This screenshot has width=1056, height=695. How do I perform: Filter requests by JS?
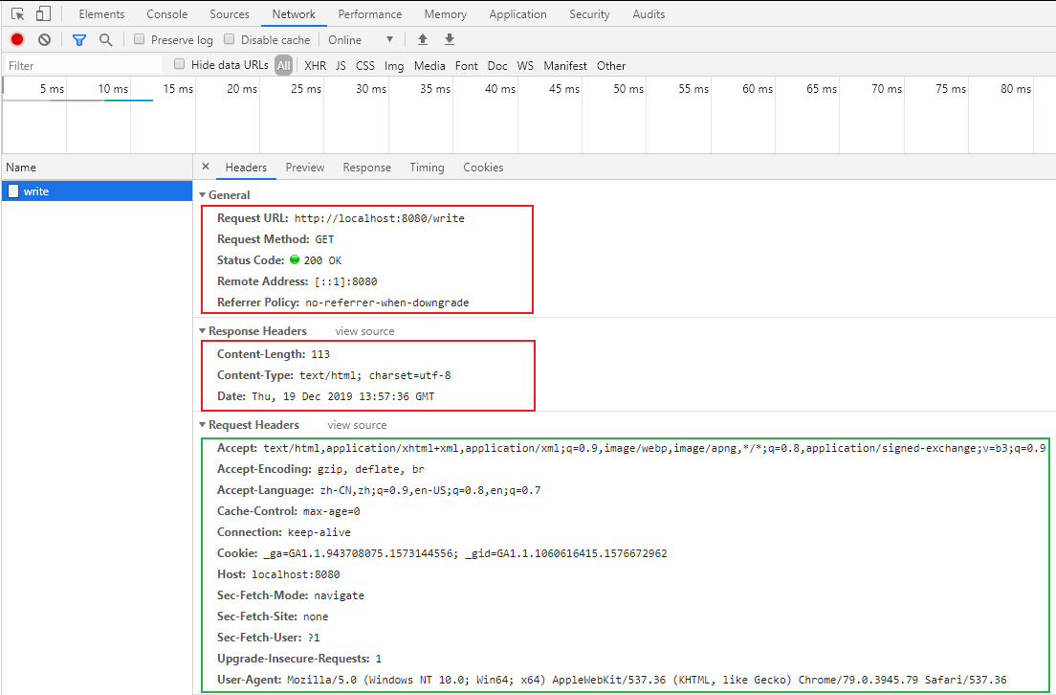pyautogui.click(x=341, y=65)
